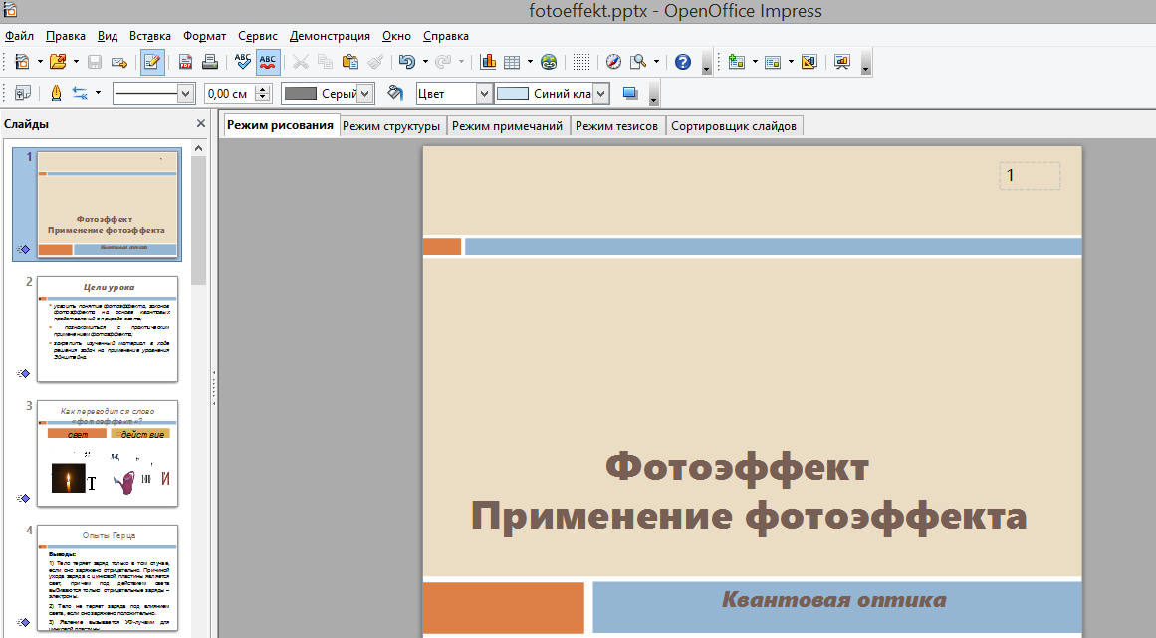
Task: Export the presentation directly as PDF
Action: coord(185,62)
